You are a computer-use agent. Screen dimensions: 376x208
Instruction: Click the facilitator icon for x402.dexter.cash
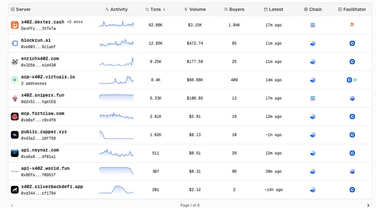[x=352, y=25]
